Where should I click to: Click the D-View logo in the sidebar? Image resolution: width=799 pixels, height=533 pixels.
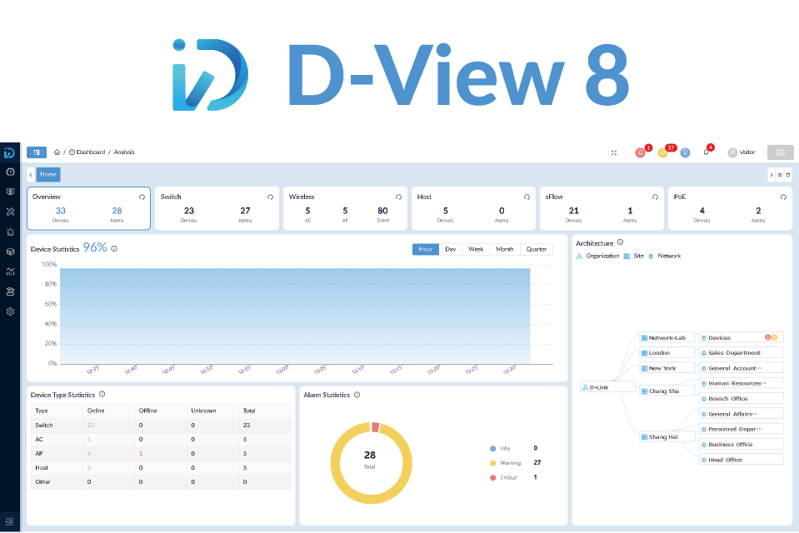(10, 152)
